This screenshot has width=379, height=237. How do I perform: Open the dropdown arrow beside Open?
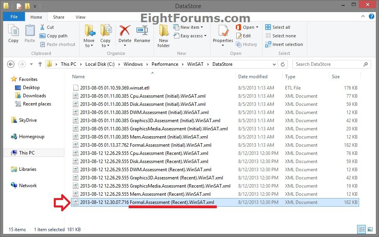click(257, 27)
